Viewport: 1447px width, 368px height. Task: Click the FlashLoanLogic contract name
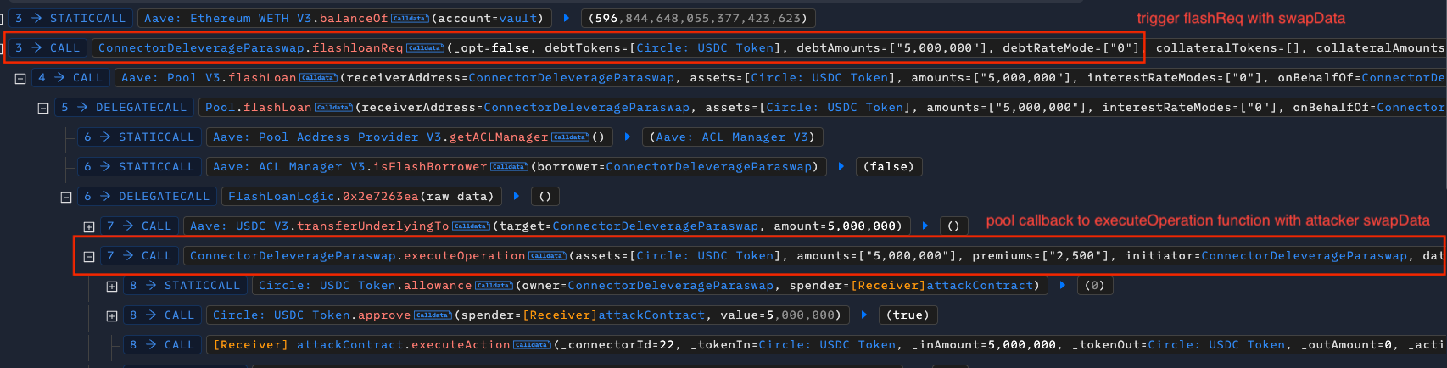pos(282,197)
